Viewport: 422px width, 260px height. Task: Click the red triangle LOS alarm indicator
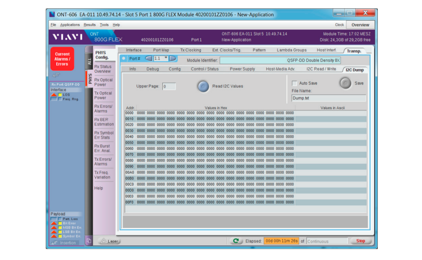coord(54,95)
